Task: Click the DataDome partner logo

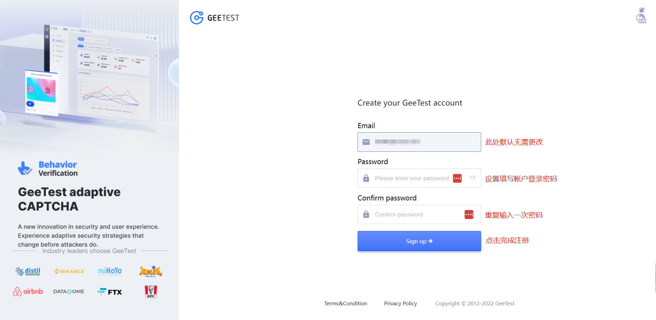Action: pos(68,291)
